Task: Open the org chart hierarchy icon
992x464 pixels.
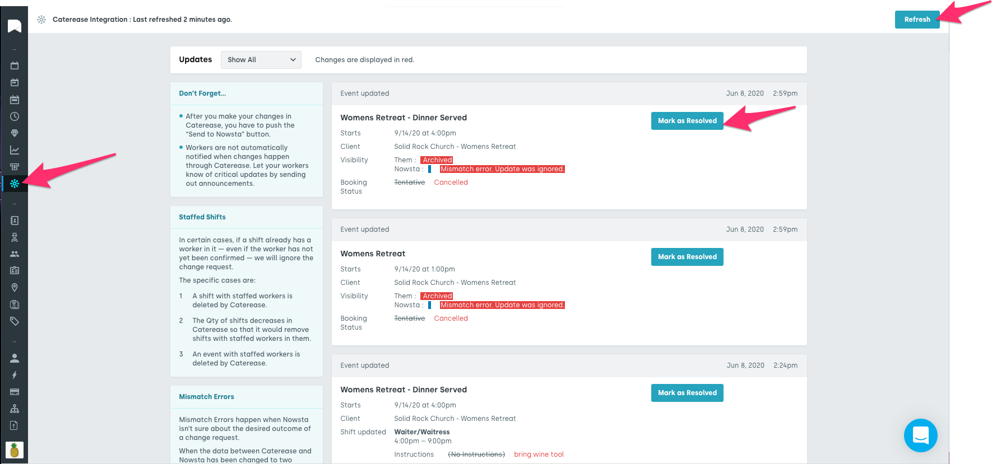Action: click(15, 409)
